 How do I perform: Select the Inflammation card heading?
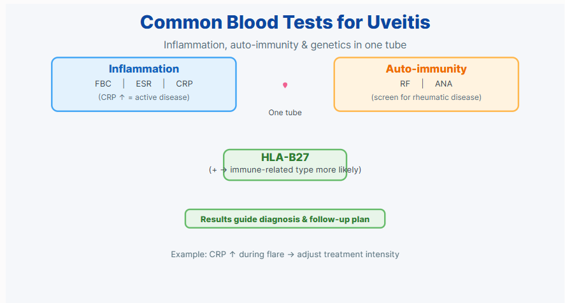pos(144,69)
